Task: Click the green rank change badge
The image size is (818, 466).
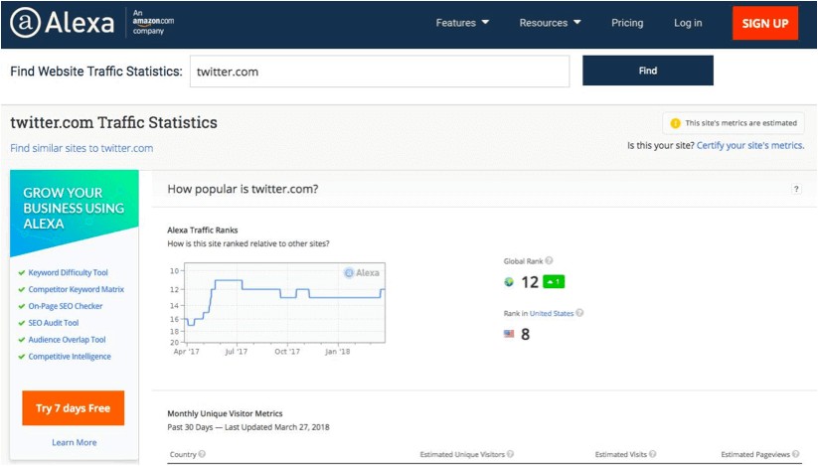Action: (554, 281)
